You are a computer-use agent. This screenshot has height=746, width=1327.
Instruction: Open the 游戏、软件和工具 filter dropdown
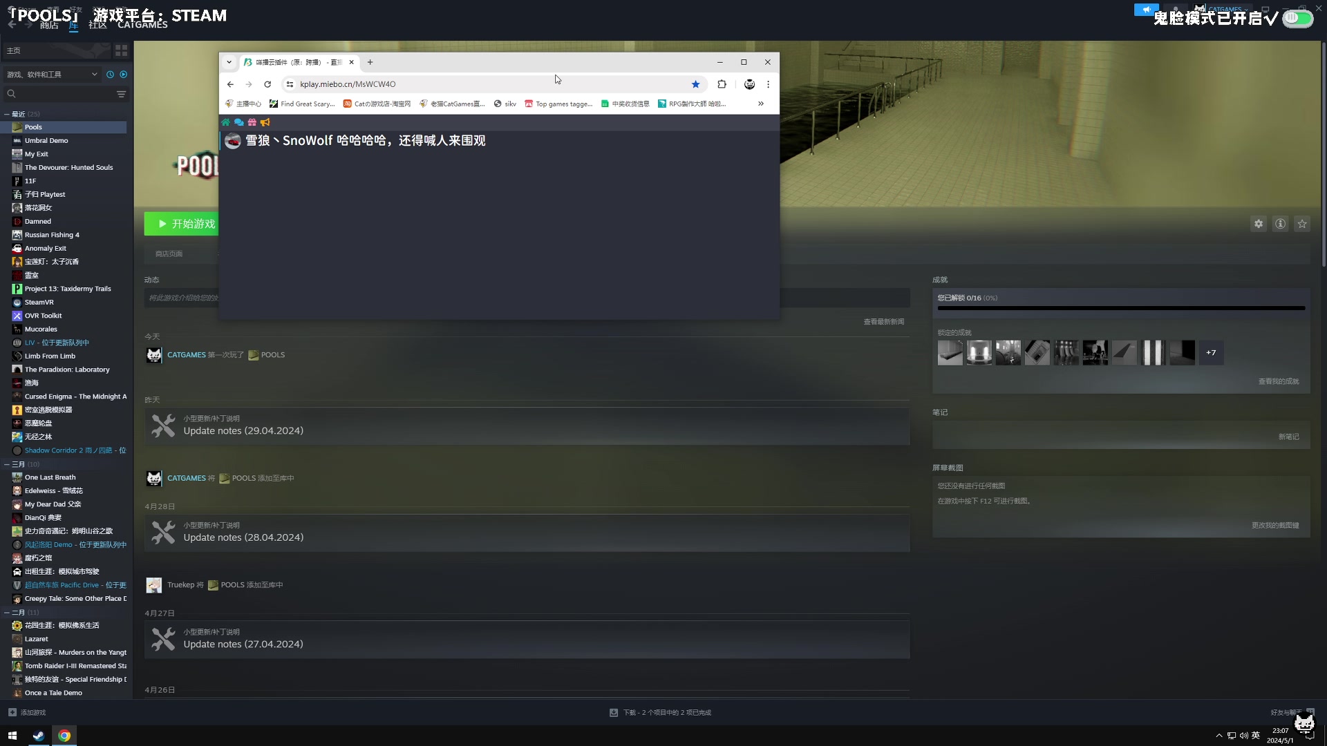click(x=52, y=75)
